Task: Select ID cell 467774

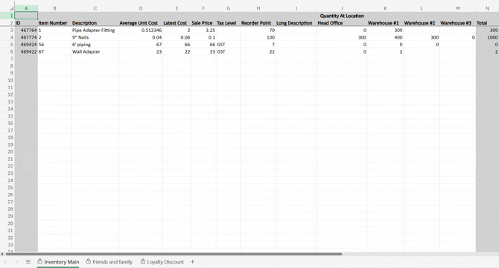Action: point(26,37)
